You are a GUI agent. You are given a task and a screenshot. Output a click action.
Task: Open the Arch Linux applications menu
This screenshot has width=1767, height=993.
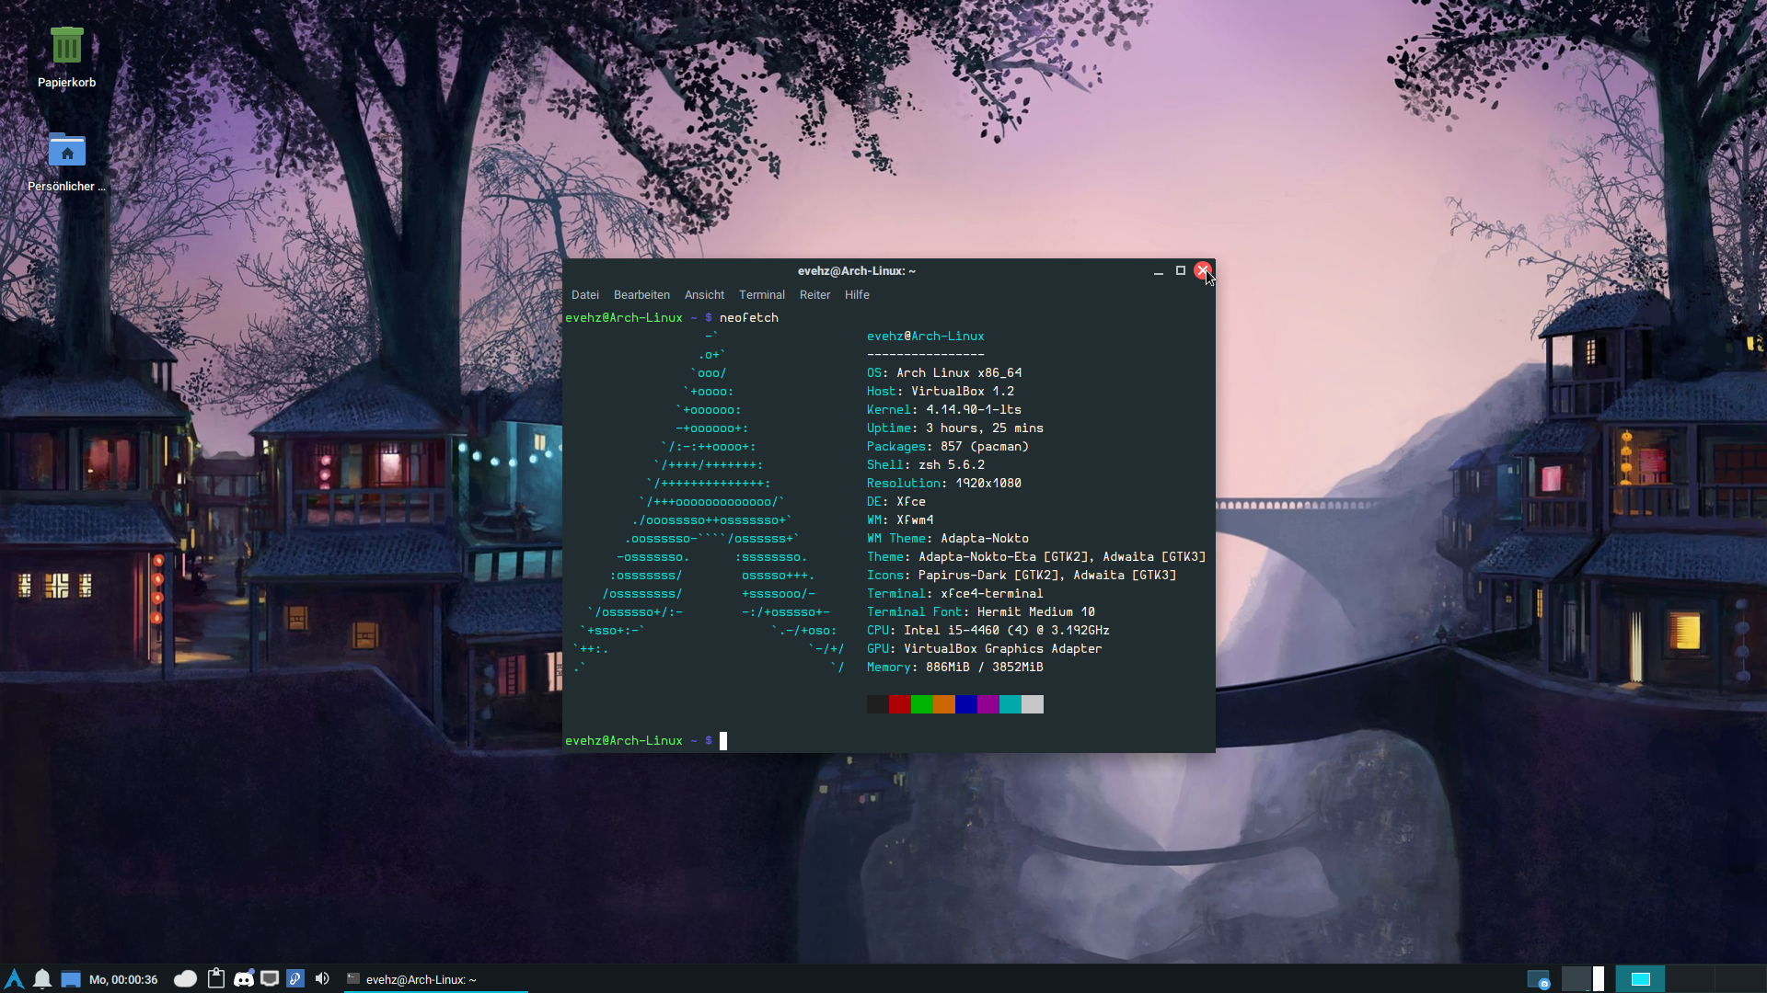coord(14,978)
